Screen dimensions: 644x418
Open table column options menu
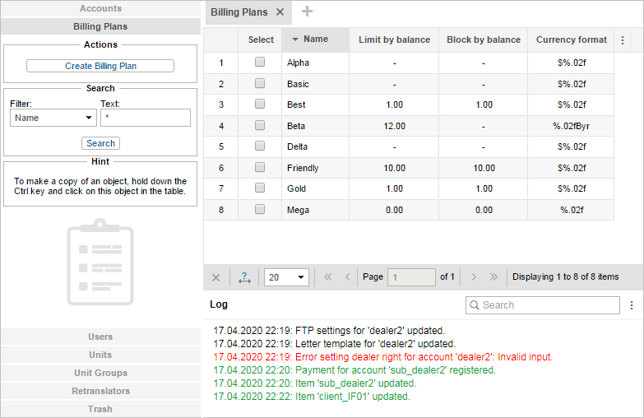click(623, 39)
